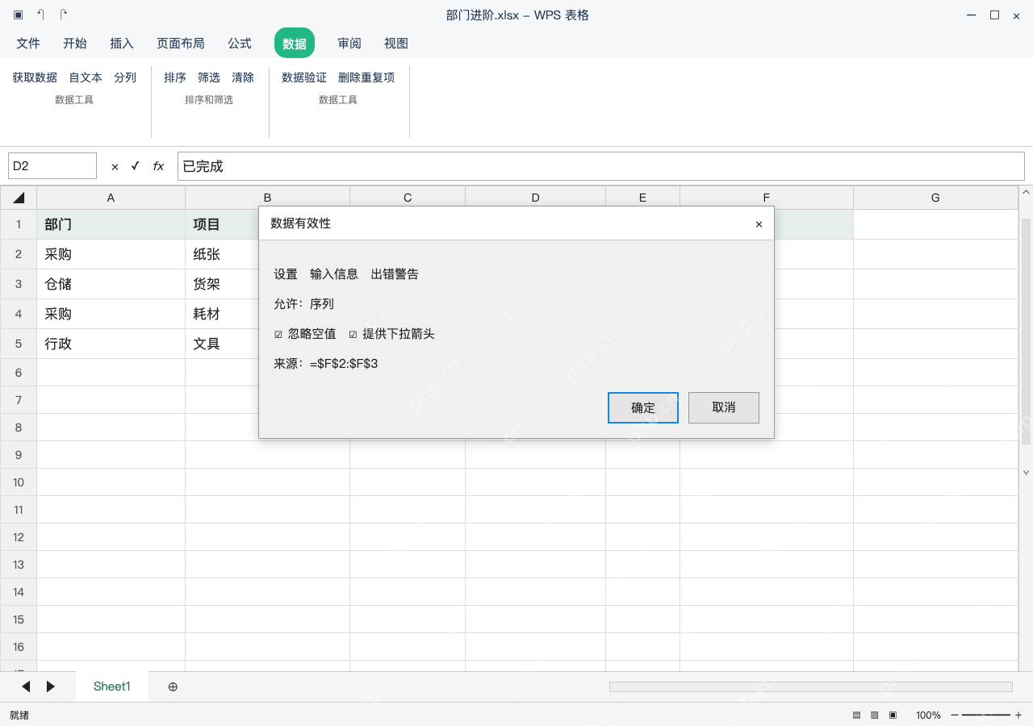Click the black square view icon in the status bar

893,716
